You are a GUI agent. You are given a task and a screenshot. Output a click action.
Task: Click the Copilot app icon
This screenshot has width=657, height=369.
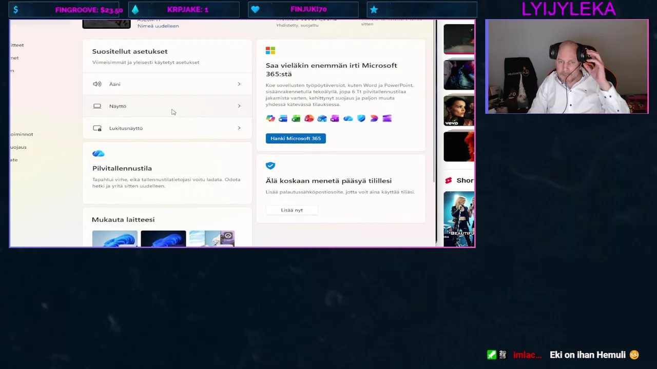point(270,118)
